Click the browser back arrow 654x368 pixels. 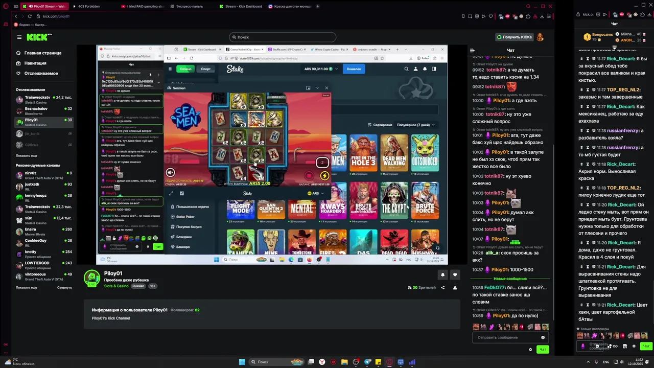pos(16,16)
